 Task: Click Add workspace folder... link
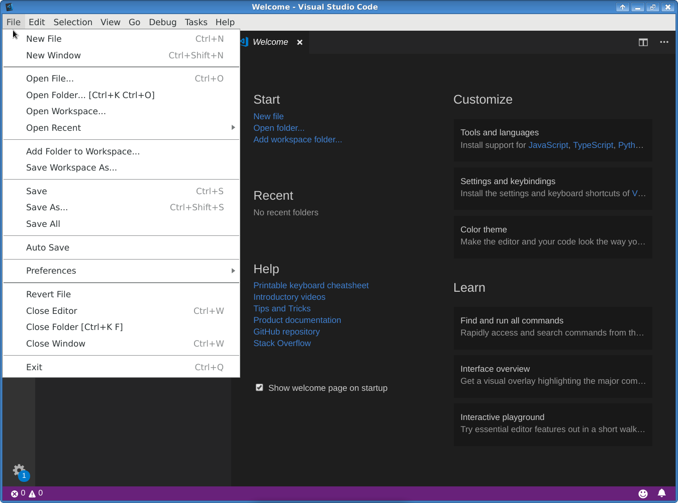(x=298, y=139)
